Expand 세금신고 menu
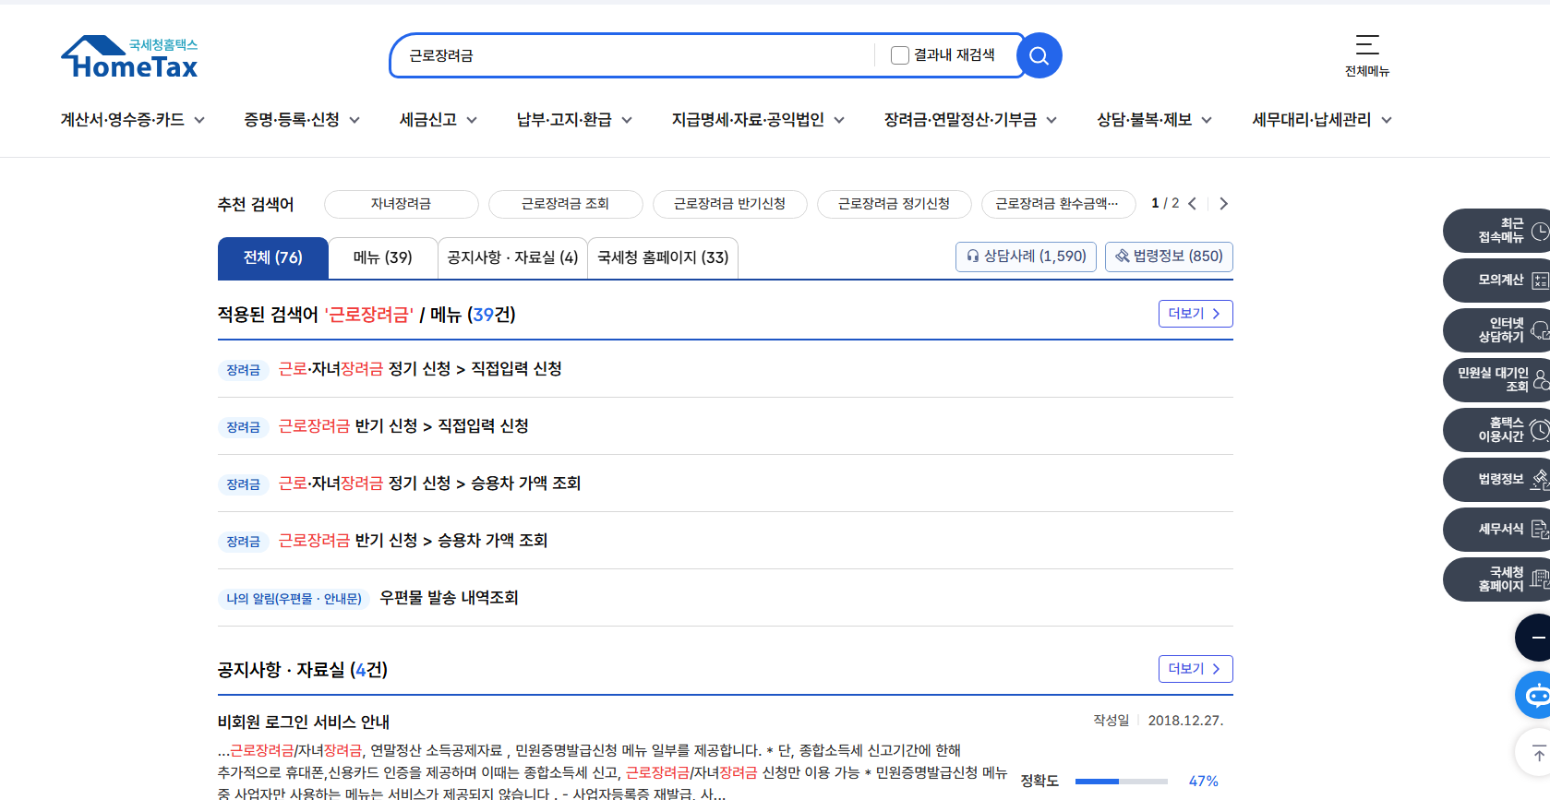 (x=439, y=120)
